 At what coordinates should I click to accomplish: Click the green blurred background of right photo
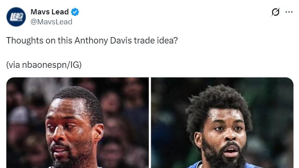[271, 107]
